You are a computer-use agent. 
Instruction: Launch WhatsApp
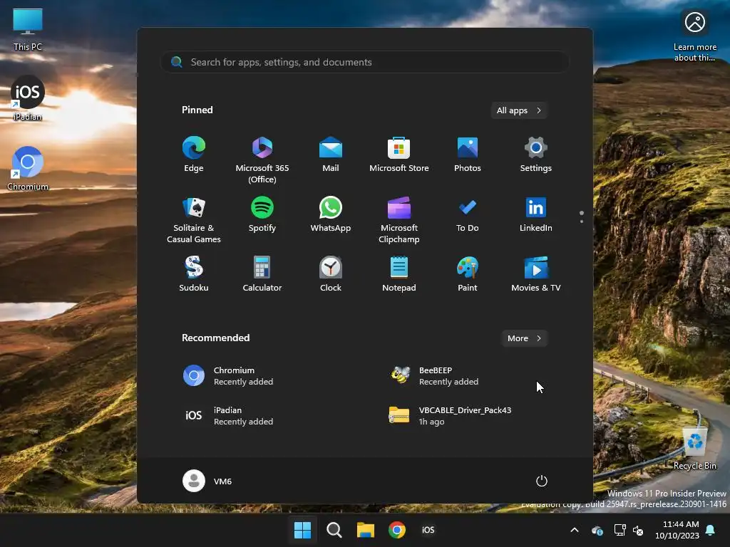[331, 214]
